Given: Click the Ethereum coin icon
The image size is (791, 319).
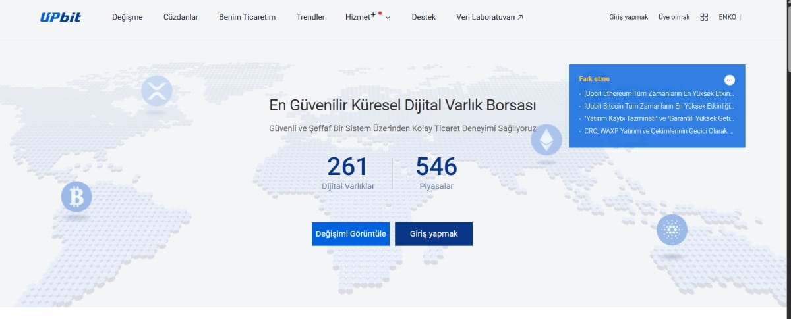Looking at the screenshot, I should point(546,139).
